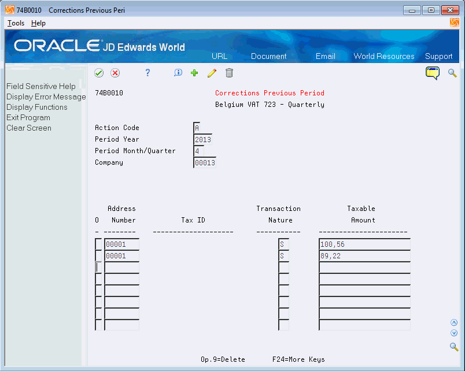This screenshot has width=465, height=371.
Task: Minimize the Corrections Previous Peri window
Action: click(x=412, y=10)
